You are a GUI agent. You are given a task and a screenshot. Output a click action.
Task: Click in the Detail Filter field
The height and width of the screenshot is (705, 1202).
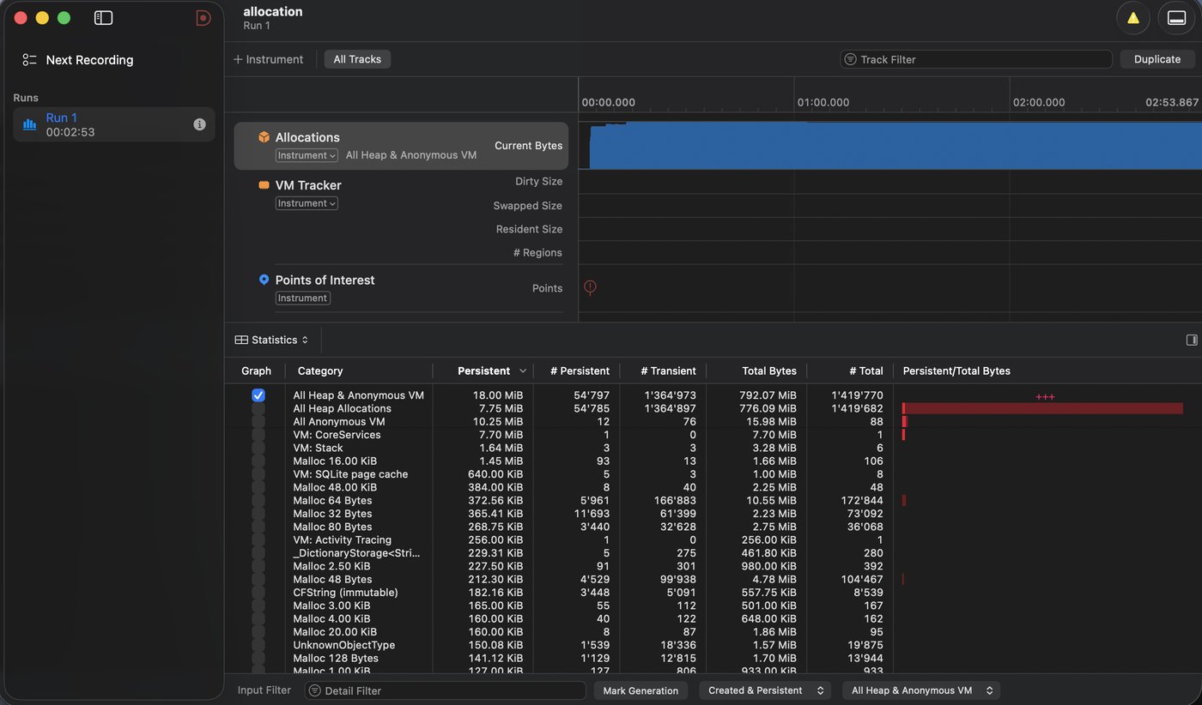pyautogui.click(x=445, y=690)
